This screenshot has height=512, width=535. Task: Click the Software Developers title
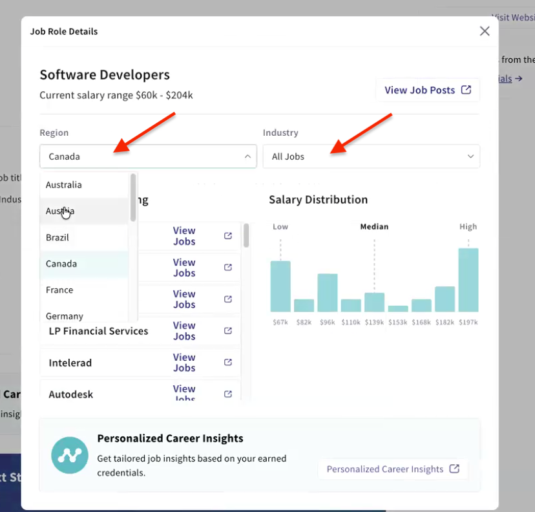point(105,75)
